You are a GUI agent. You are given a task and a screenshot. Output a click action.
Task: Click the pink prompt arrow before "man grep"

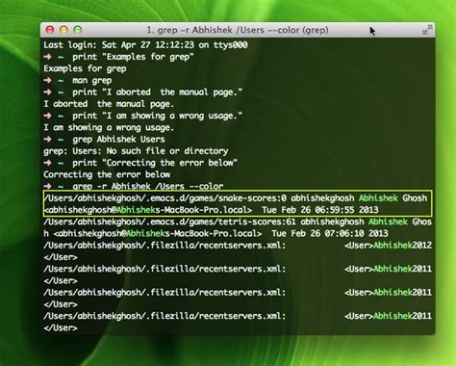(47, 80)
